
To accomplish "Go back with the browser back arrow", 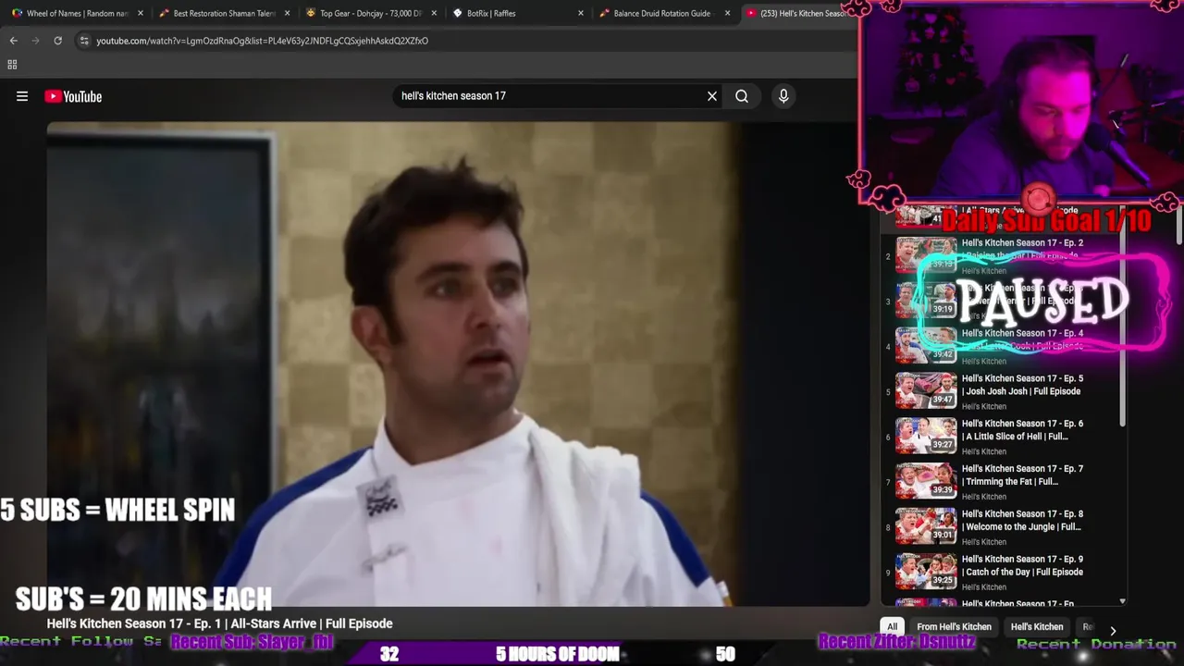I will 13,41.
